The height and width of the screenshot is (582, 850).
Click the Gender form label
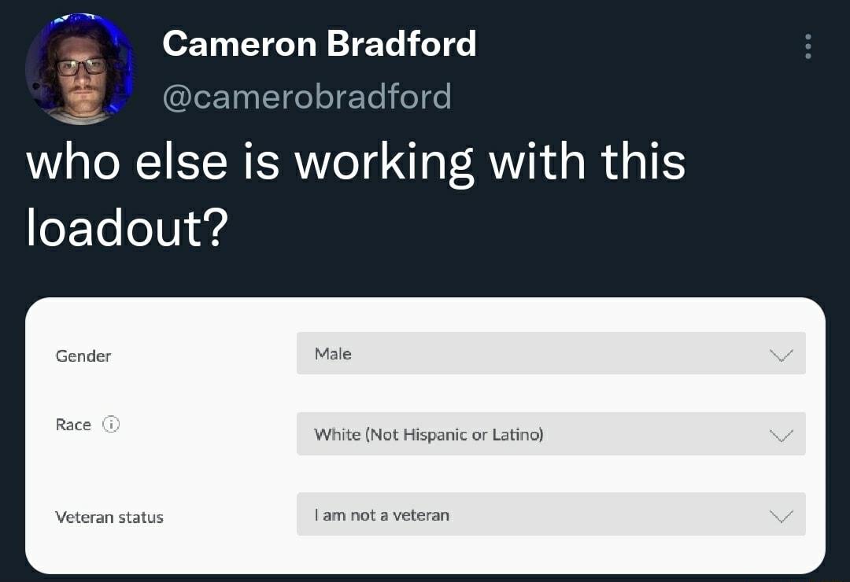click(x=83, y=356)
